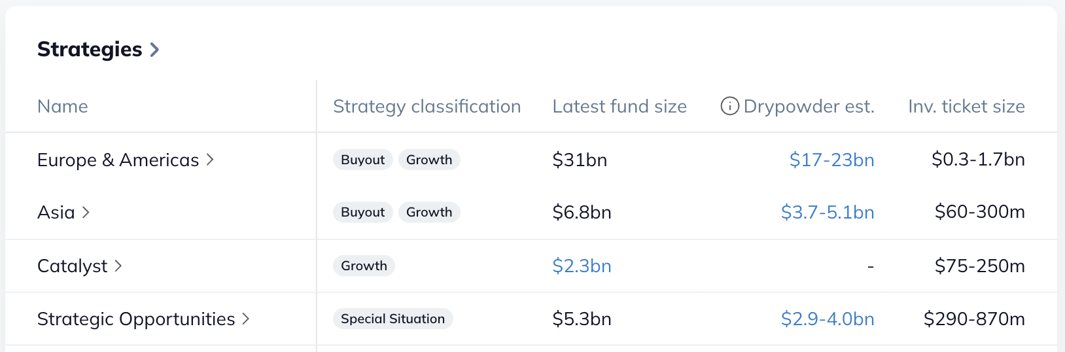Click the arrow after Strategic Opportunities
The image size is (1065, 352).
coord(246,319)
